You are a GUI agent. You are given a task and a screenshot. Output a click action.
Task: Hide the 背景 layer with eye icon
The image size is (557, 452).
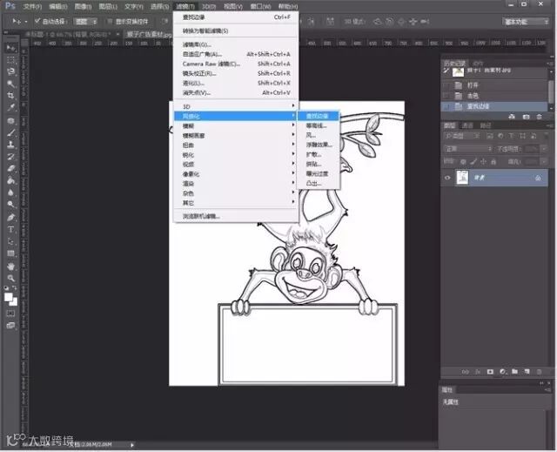coord(447,178)
